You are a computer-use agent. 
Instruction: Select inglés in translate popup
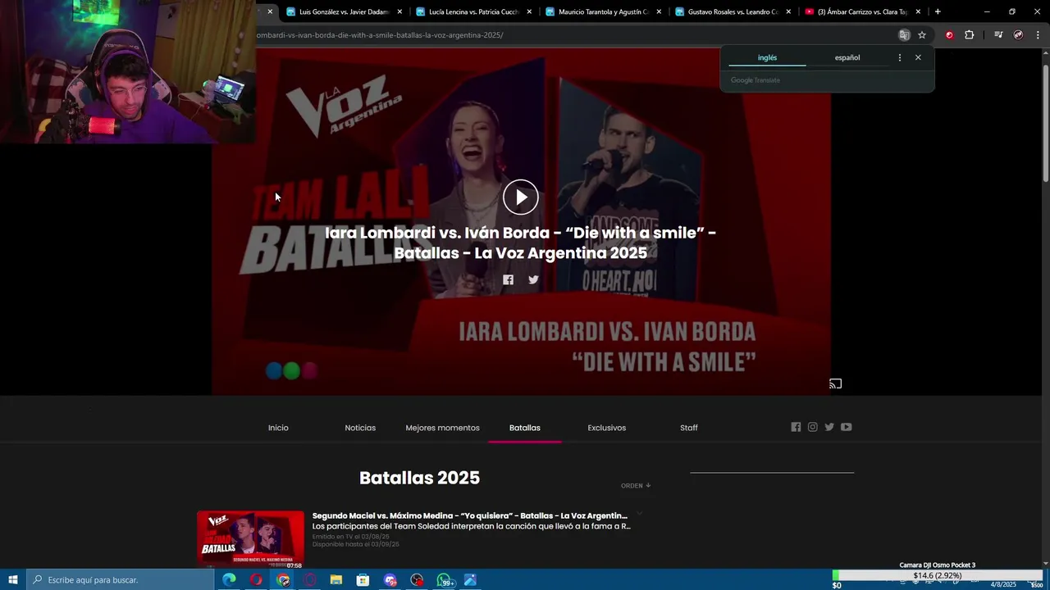pyautogui.click(x=767, y=57)
